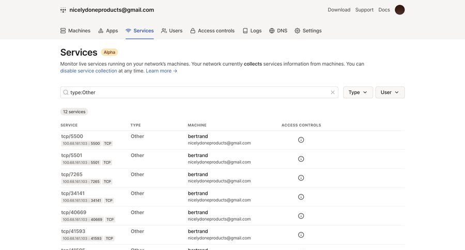Show access controls info for tcp/34141
The width and height of the screenshot is (465, 250).
point(301,197)
